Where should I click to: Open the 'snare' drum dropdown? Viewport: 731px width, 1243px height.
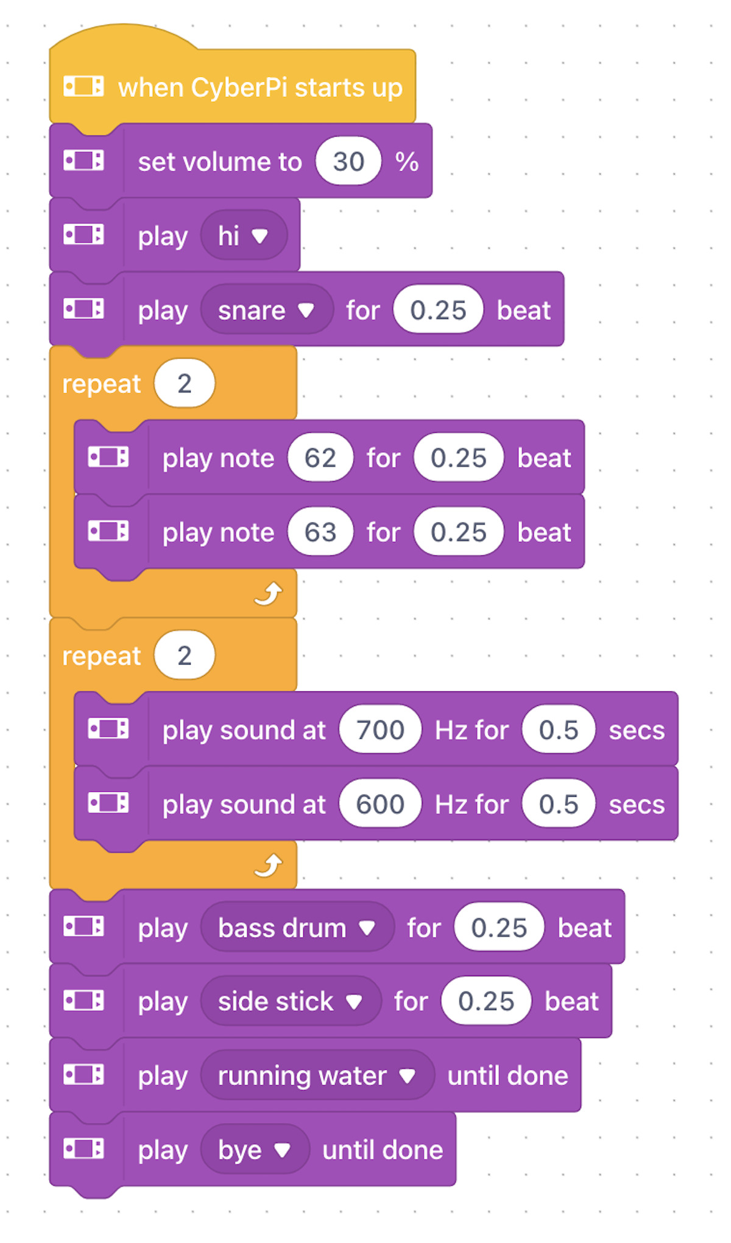click(x=267, y=310)
